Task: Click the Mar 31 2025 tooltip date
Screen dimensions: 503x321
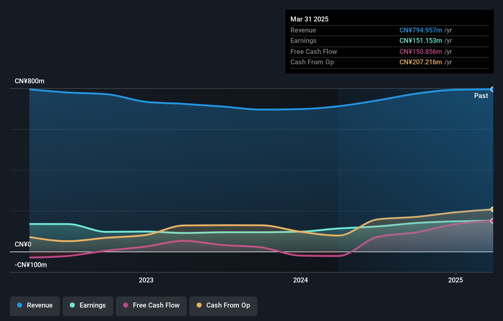Action: [x=309, y=19]
